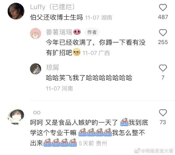Tap username oo
This screenshot has width=175, height=155.
pyautogui.click(x=37, y=113)
